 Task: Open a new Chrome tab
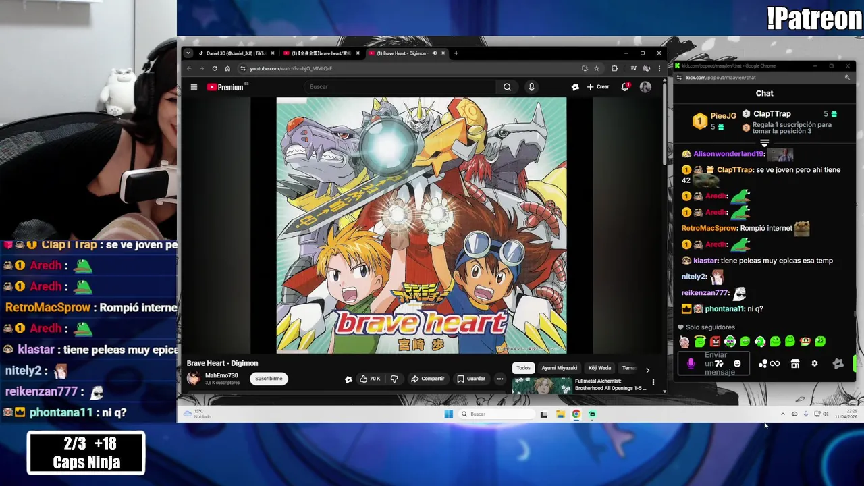[x=456, y=53]
